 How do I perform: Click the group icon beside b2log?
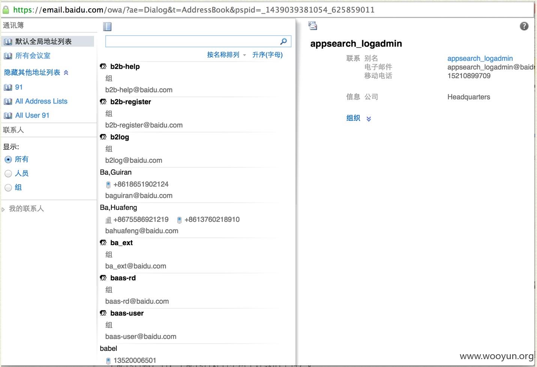point(103,137)
